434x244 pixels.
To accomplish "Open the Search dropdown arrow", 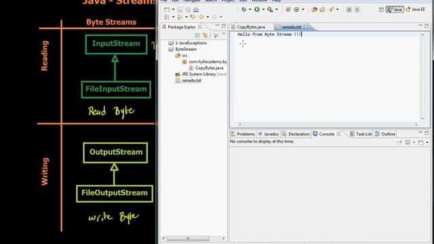I will coord(338,9).
